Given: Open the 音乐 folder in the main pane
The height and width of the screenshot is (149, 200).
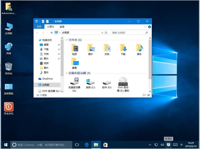Looking at the screenshot, I should (x=139, y=48).
